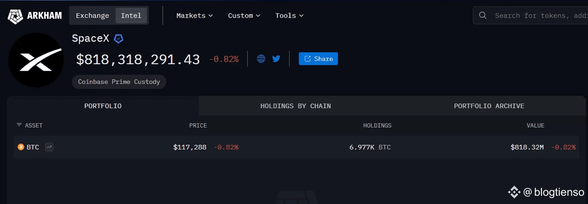Click the search magnifier icon
This screenshot has width=588, height=204.
pyautogui.click(x=483, y=16)
